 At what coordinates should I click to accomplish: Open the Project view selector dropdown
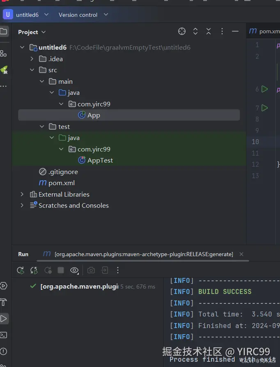[32, 32]
